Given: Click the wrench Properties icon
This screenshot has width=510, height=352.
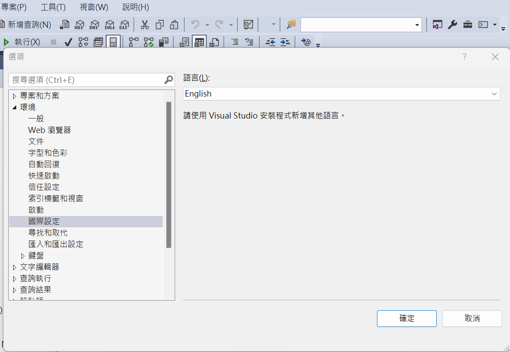Looking at the screenshot, I should point(453,25).
